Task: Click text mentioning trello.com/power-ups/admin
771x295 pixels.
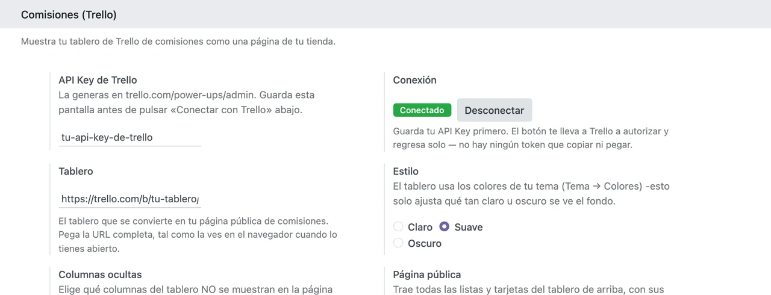Action: (x=187, y=102)
